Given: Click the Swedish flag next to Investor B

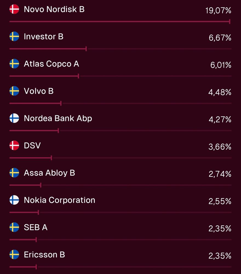Looking at the screenshot, I should [14, 36].
